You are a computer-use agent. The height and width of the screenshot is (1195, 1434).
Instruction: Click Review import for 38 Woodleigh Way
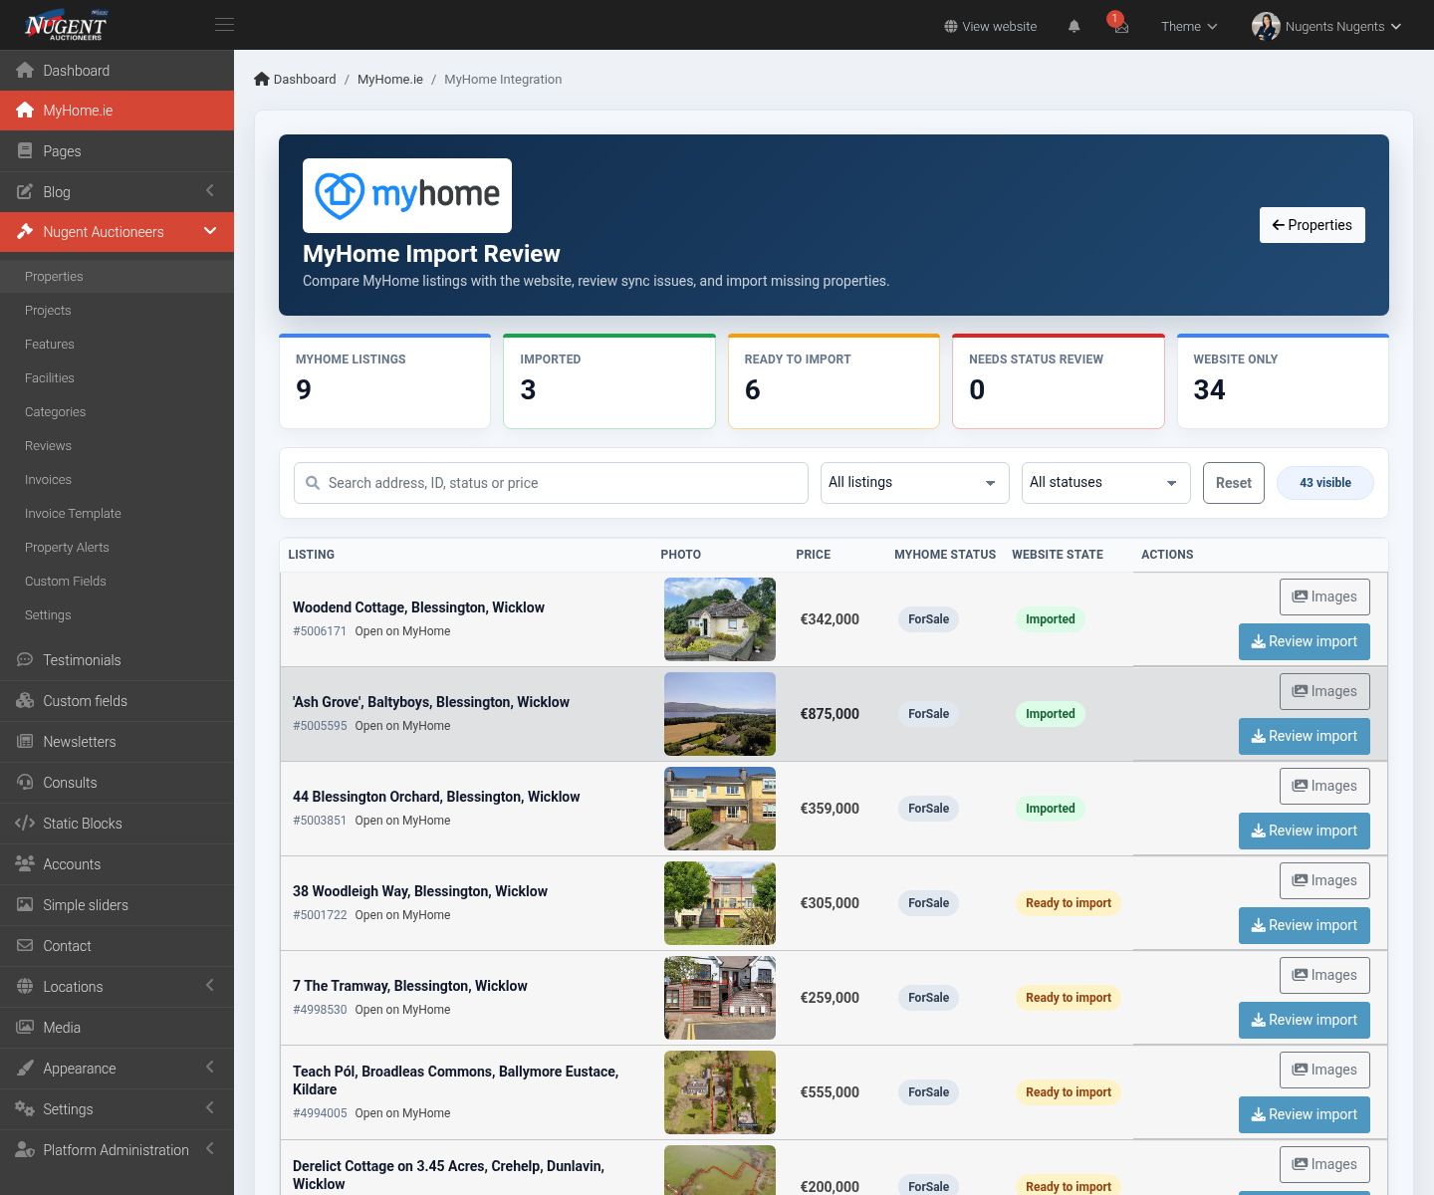[x=1304, y=926]
